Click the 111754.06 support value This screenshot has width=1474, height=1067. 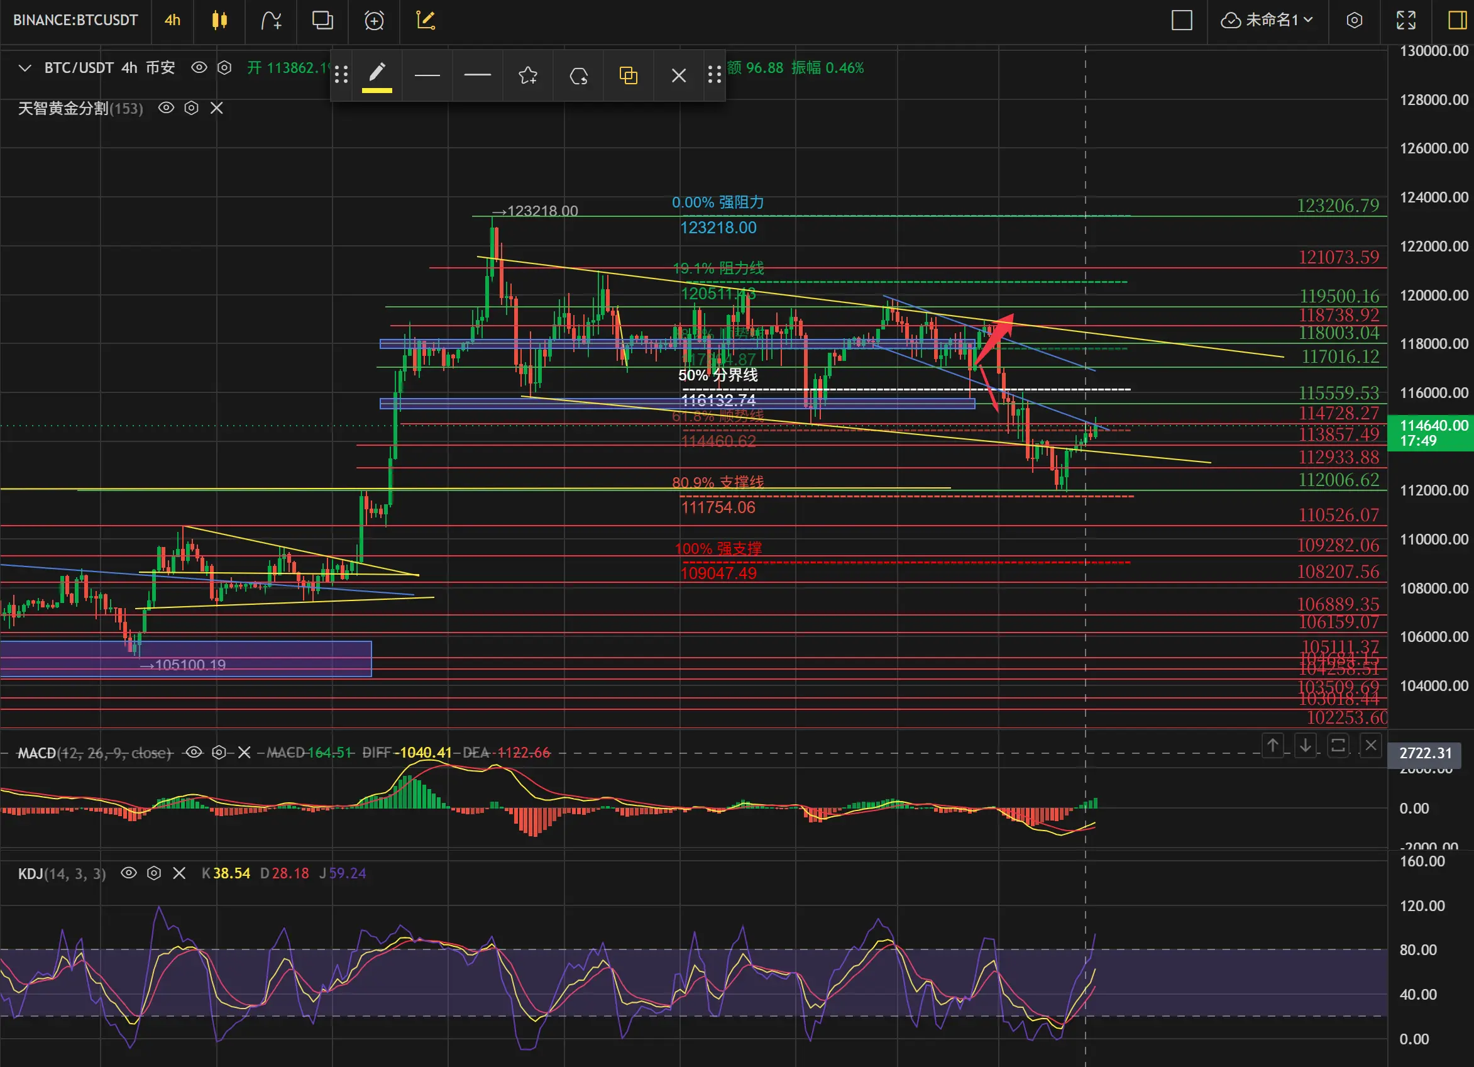click(x=718, y=507)
